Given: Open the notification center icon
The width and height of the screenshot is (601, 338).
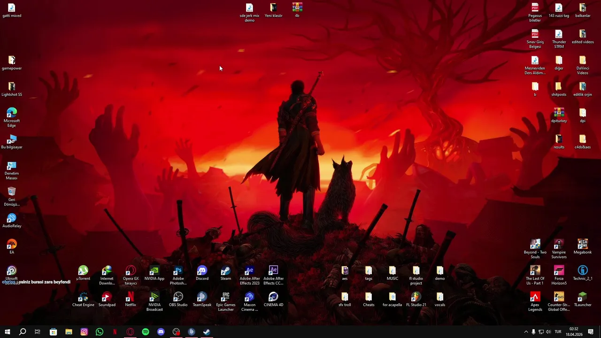Looking at the screenshot, I should [x=591, y=332].
